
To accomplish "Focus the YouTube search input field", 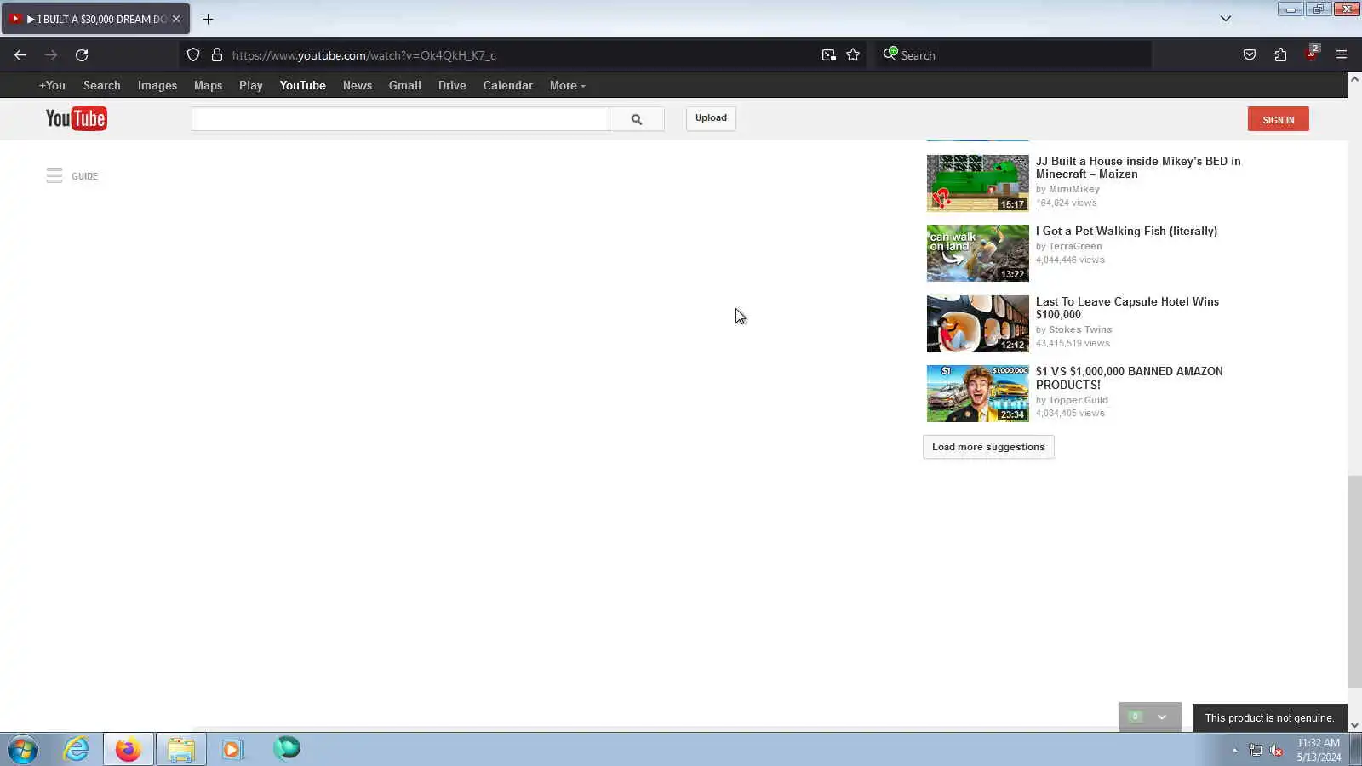I will [x=400, y=119].
